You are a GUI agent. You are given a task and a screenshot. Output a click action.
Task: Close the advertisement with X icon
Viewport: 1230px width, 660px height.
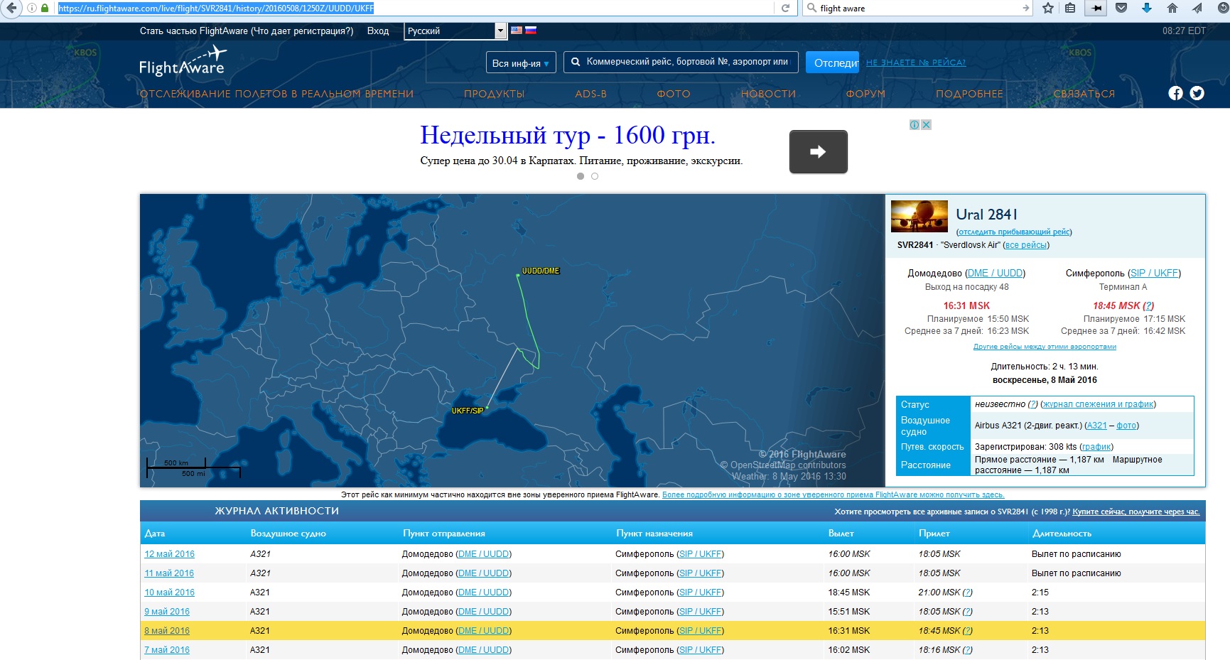926,125
